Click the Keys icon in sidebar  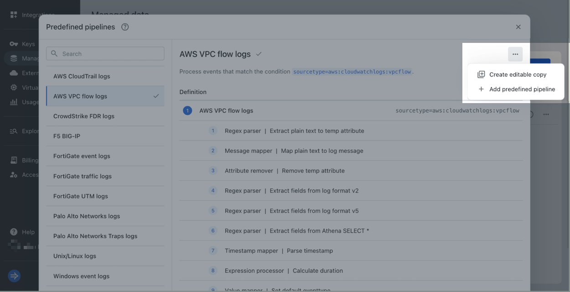pos(14,44)
